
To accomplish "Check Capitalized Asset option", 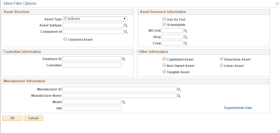I will coord(164,59).
